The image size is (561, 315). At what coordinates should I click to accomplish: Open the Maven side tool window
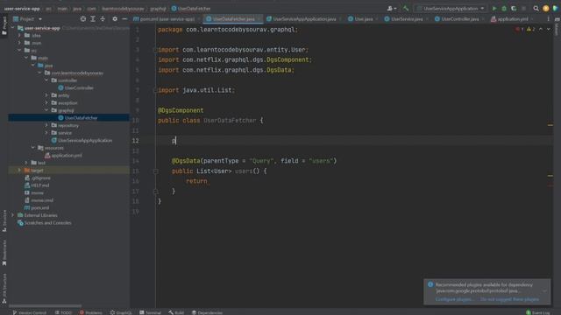click(557, 27)
